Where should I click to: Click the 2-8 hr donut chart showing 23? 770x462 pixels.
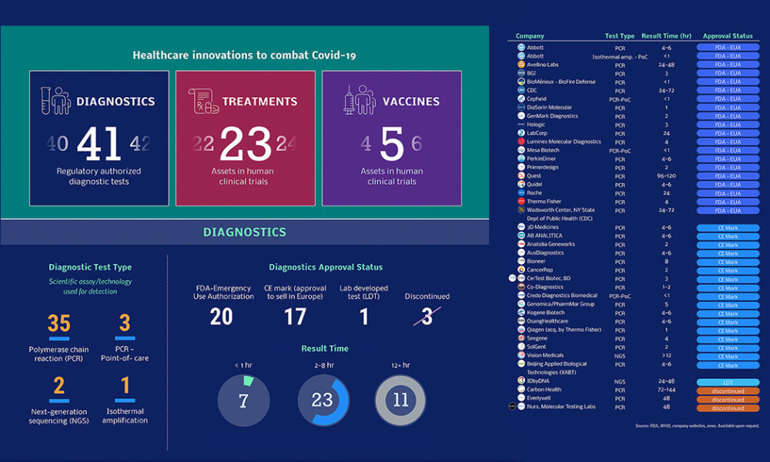click(x=323, y=400)
